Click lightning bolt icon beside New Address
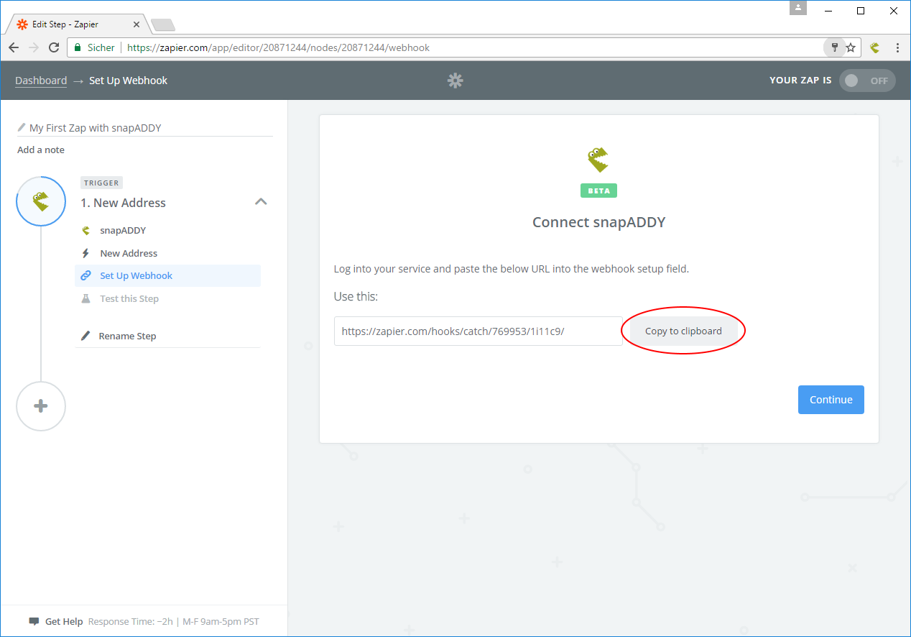The height and width of the screenshot is (637, 911). point(85,253)
